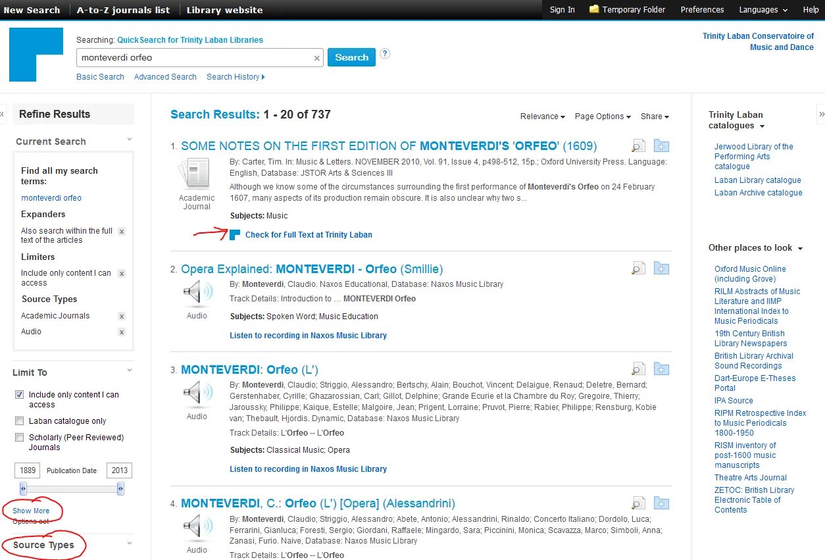This screenshot has width=825, height=560.
Task: Preview the Opera Explained result magnifier icon
Action: click(638, 268)
